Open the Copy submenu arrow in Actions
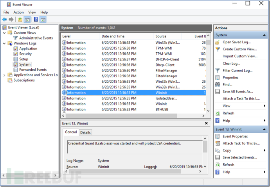 point(265,150)
